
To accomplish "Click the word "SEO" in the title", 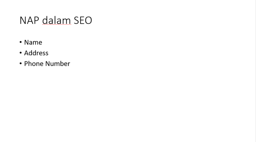I will tap(83, 20).
